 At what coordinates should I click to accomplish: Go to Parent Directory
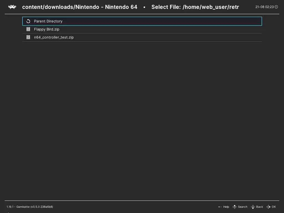coord(142,21)
